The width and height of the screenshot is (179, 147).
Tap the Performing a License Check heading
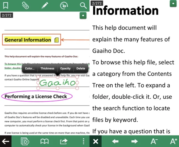(x=36, y=96)
